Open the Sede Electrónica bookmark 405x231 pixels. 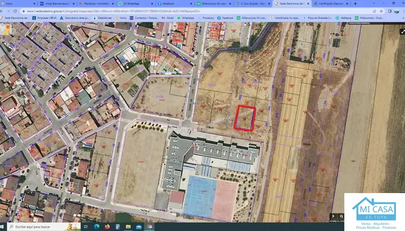15,18
